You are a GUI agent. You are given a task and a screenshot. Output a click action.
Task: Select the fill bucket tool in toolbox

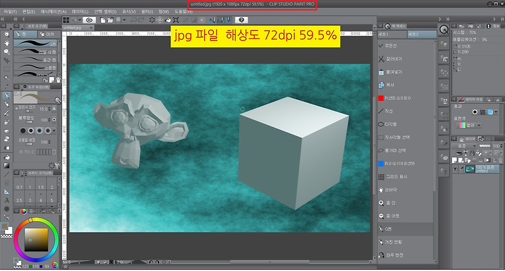(x=6, y=157)
